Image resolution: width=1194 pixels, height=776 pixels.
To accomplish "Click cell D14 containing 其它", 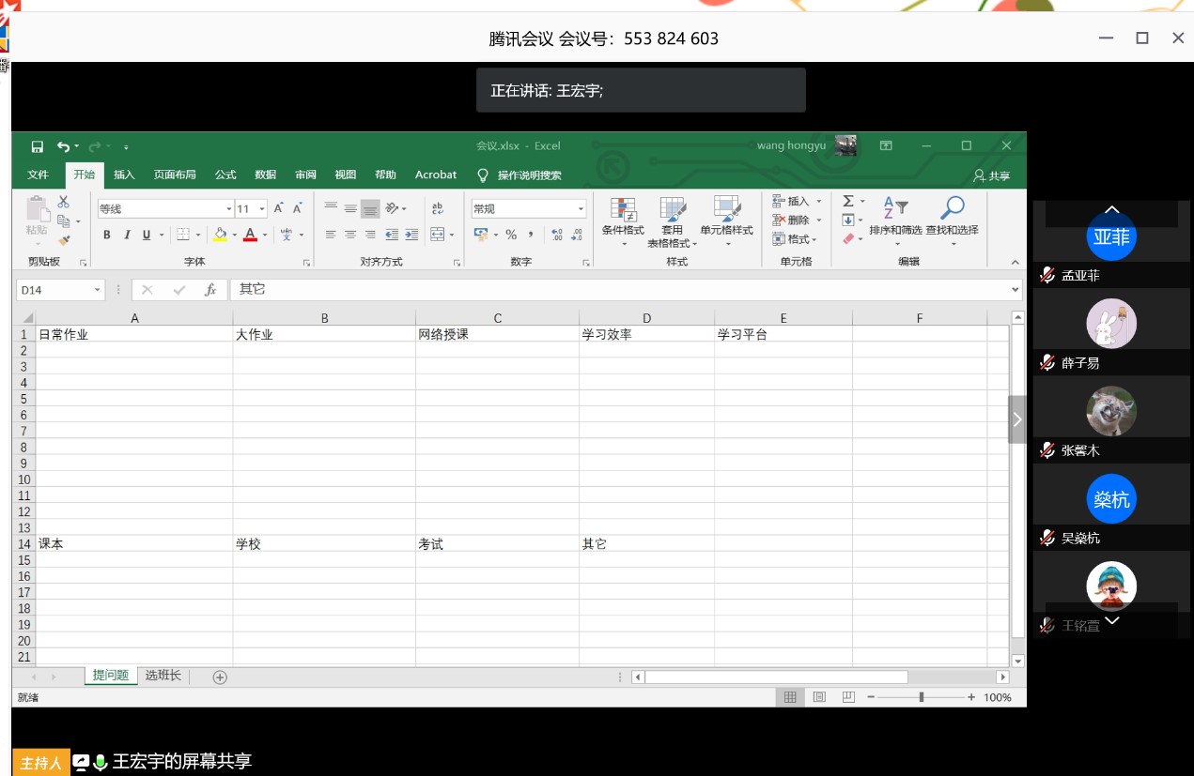I will (645, 544).
